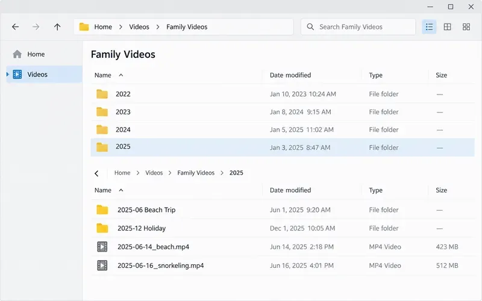Go back using the toolbar back arrow
This screenshot has width=482, height=301.
click(x=16, y=27)
